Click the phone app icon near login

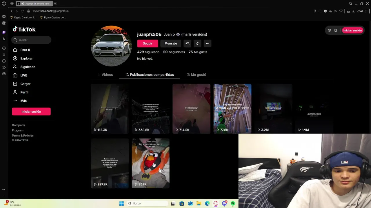click(x=336, y=30)
